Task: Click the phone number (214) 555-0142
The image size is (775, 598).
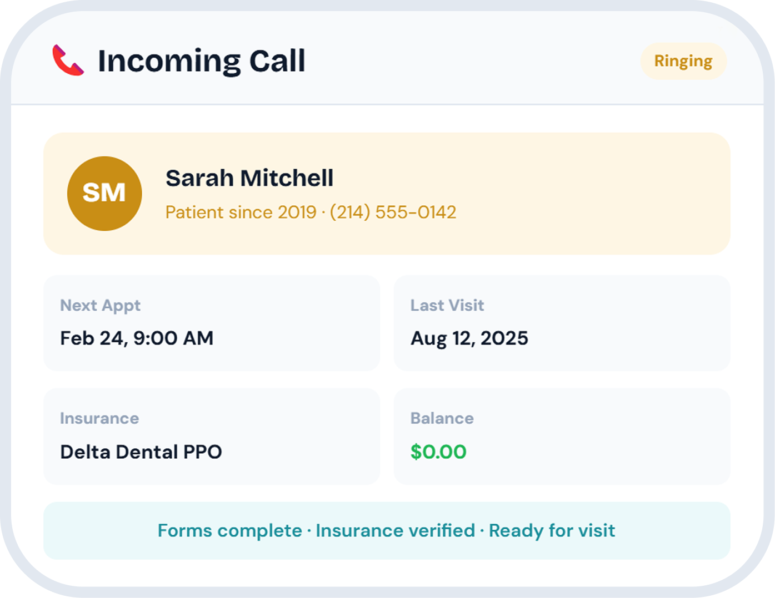Action: coord(393,212)
